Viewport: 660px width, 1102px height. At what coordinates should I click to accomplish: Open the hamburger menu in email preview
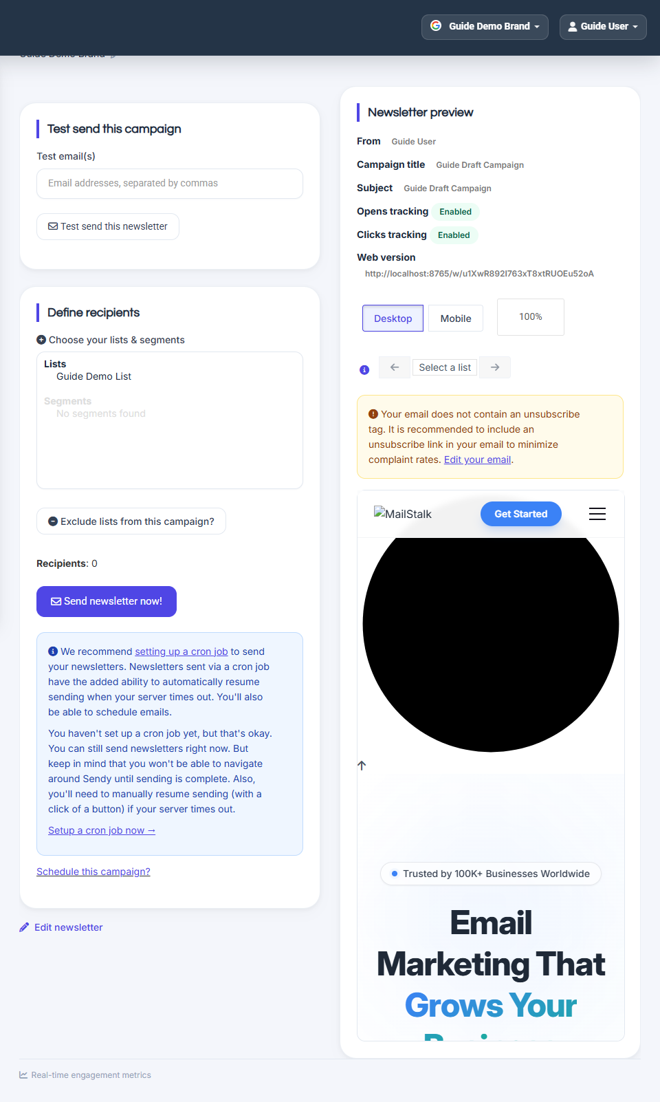[x=597, y=514]
